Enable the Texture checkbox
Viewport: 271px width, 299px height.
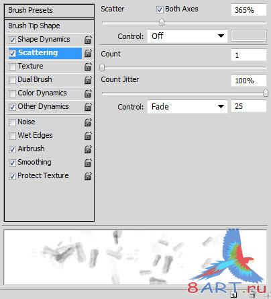[12, 67]
